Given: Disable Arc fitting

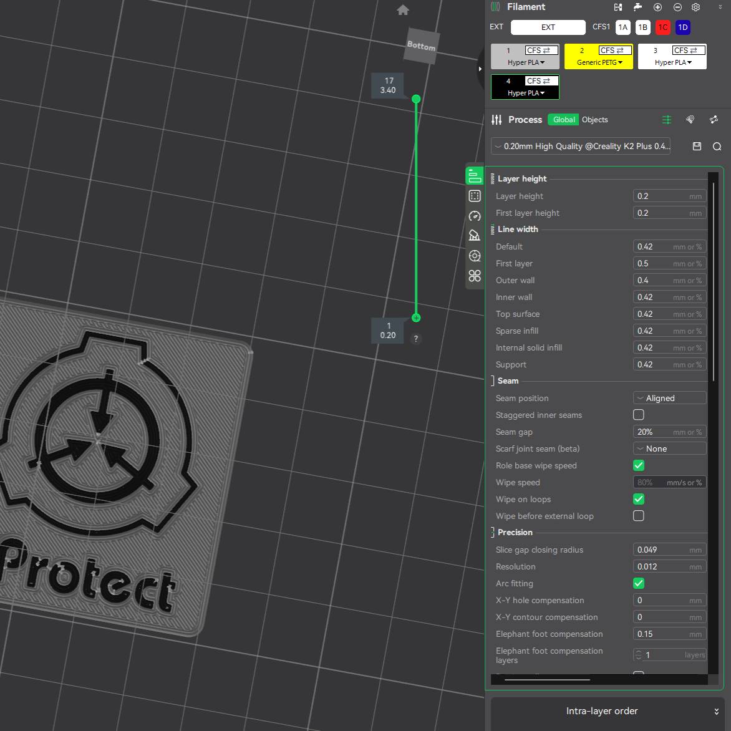Looking at the screenshot, I should pos(638,583).
